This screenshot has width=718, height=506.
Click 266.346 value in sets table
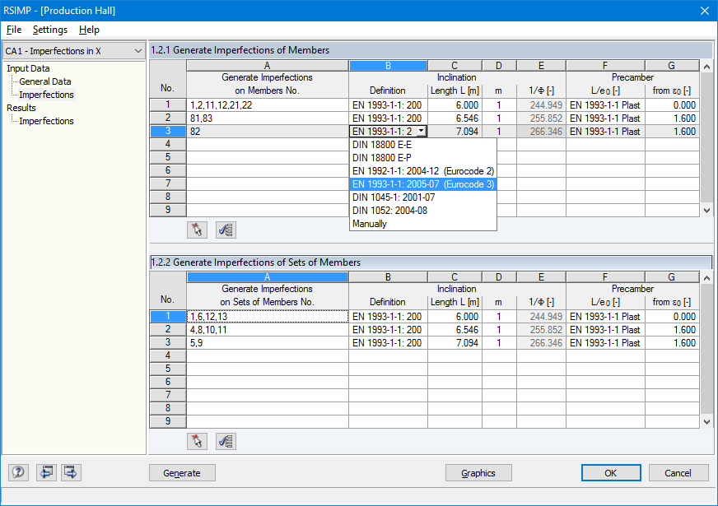[541, 343]
